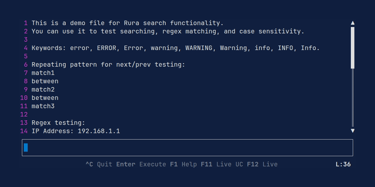Click the Keywords line text
The width and height of the screenshot is (375, 187).
[176, 48]
